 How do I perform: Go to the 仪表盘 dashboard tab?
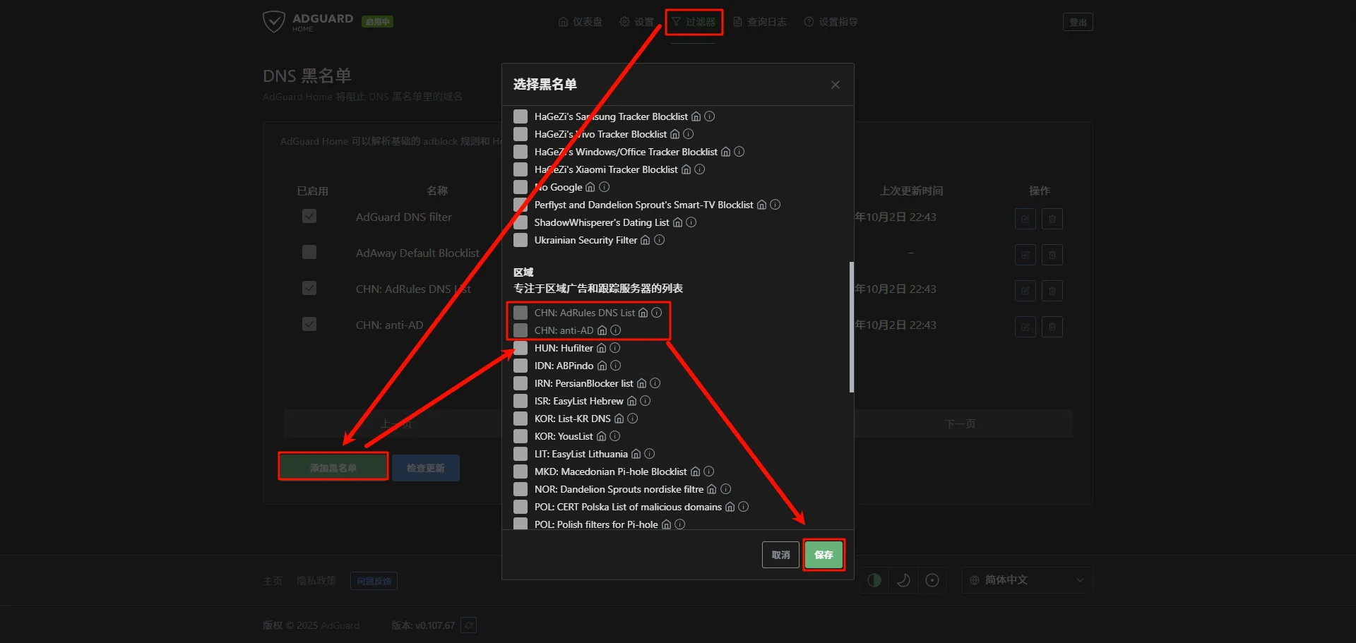coord(580,22)
